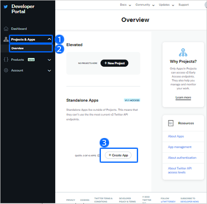Screen dimensions: 207x204
Task: Open the App management resource link
Action: [179, 147]
